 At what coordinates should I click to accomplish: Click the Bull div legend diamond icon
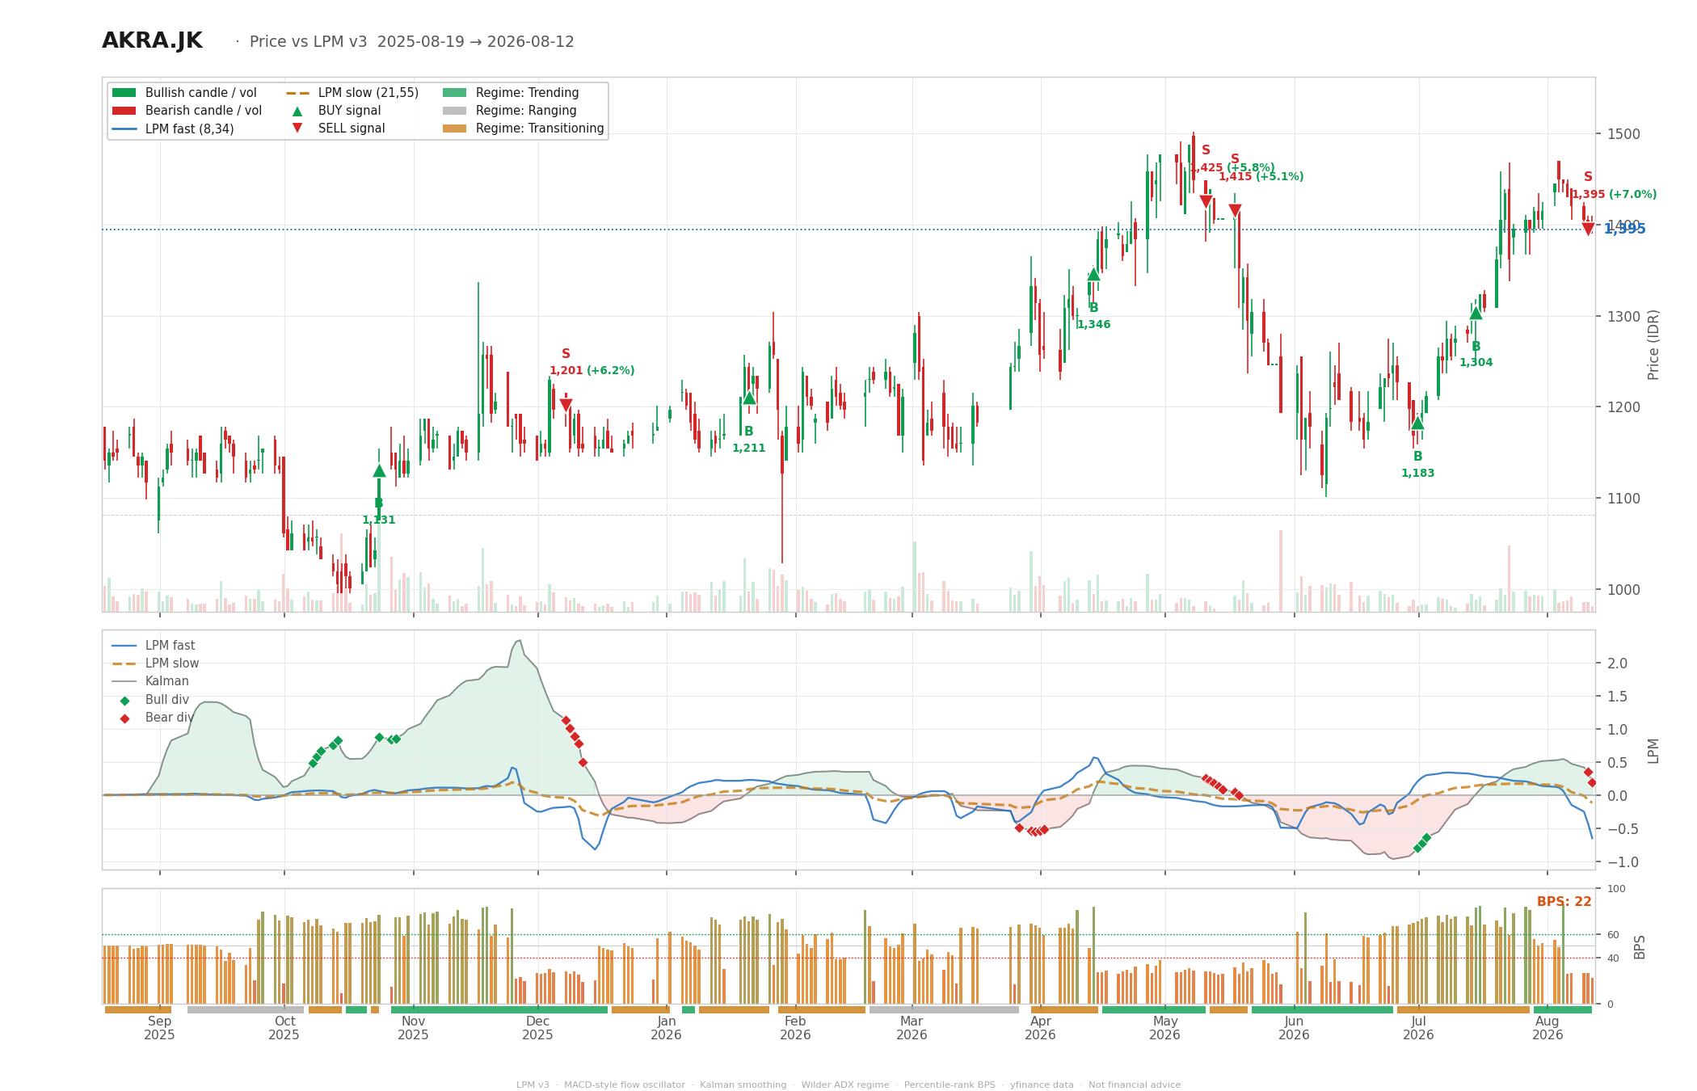pos(124,701)
